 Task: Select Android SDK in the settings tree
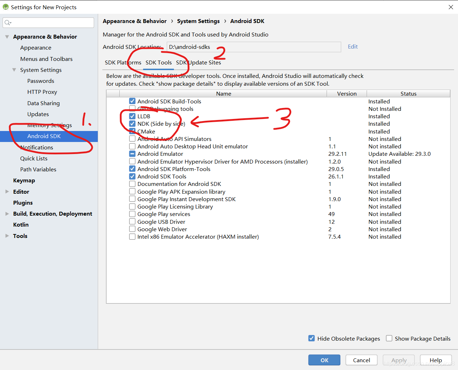click(49, 136)
